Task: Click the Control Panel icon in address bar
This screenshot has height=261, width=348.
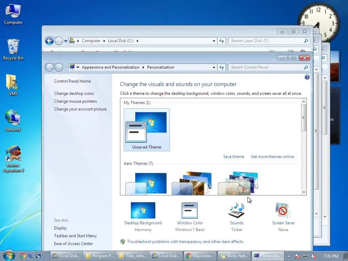Action: pyautogui.click(x=72, y=67)
